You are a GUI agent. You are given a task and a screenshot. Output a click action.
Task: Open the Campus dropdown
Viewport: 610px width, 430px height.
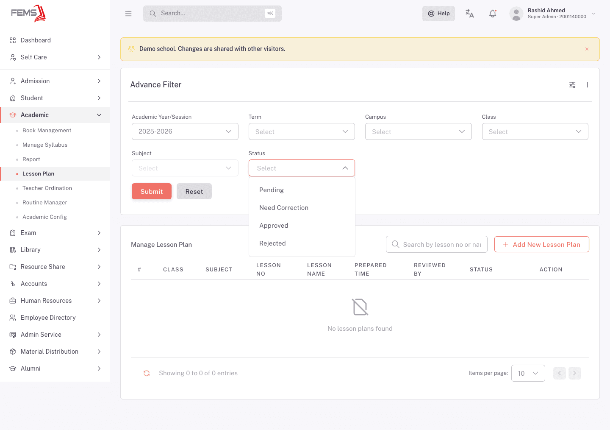[x=419, y=131]
